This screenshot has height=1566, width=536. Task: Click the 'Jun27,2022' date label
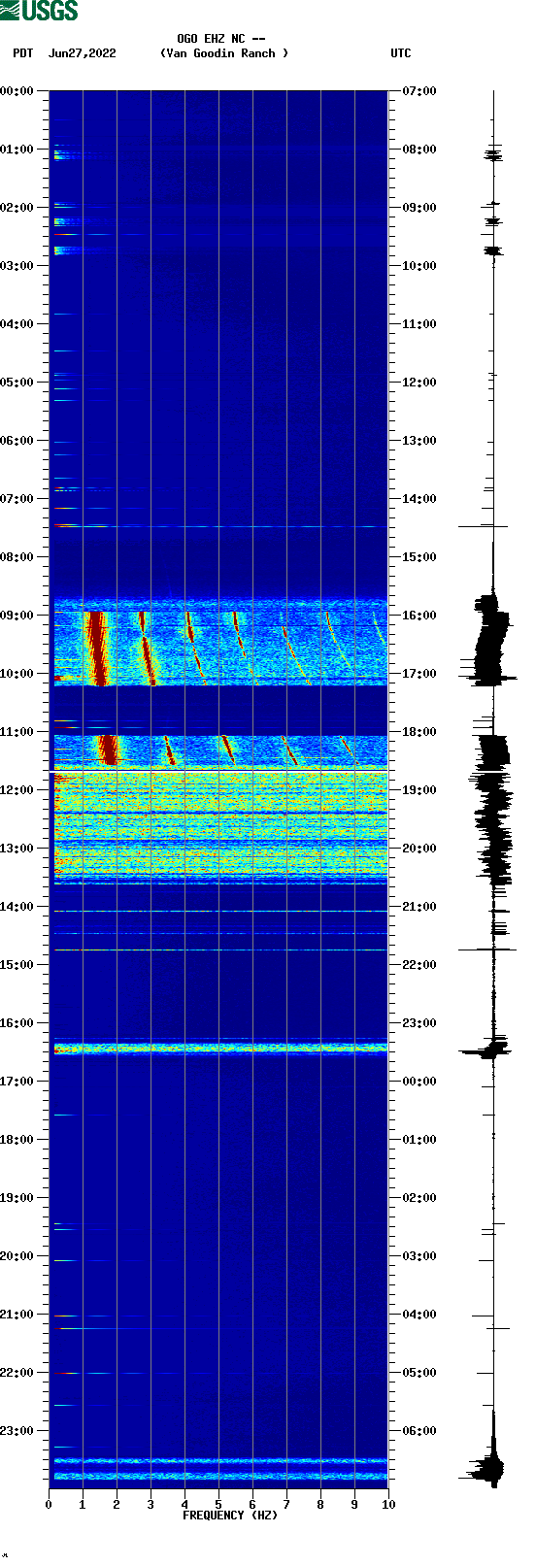coord(83,53)
